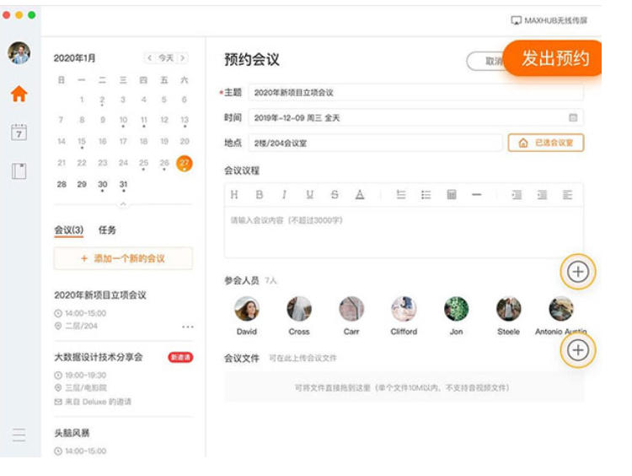Select participant Steele's avatar

tap(509, 308)
